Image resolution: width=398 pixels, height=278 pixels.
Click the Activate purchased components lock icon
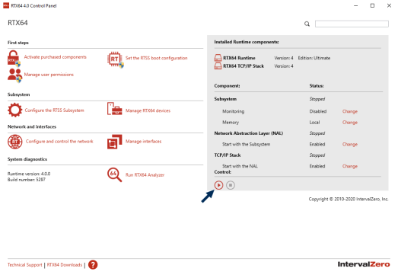point(14,58)
